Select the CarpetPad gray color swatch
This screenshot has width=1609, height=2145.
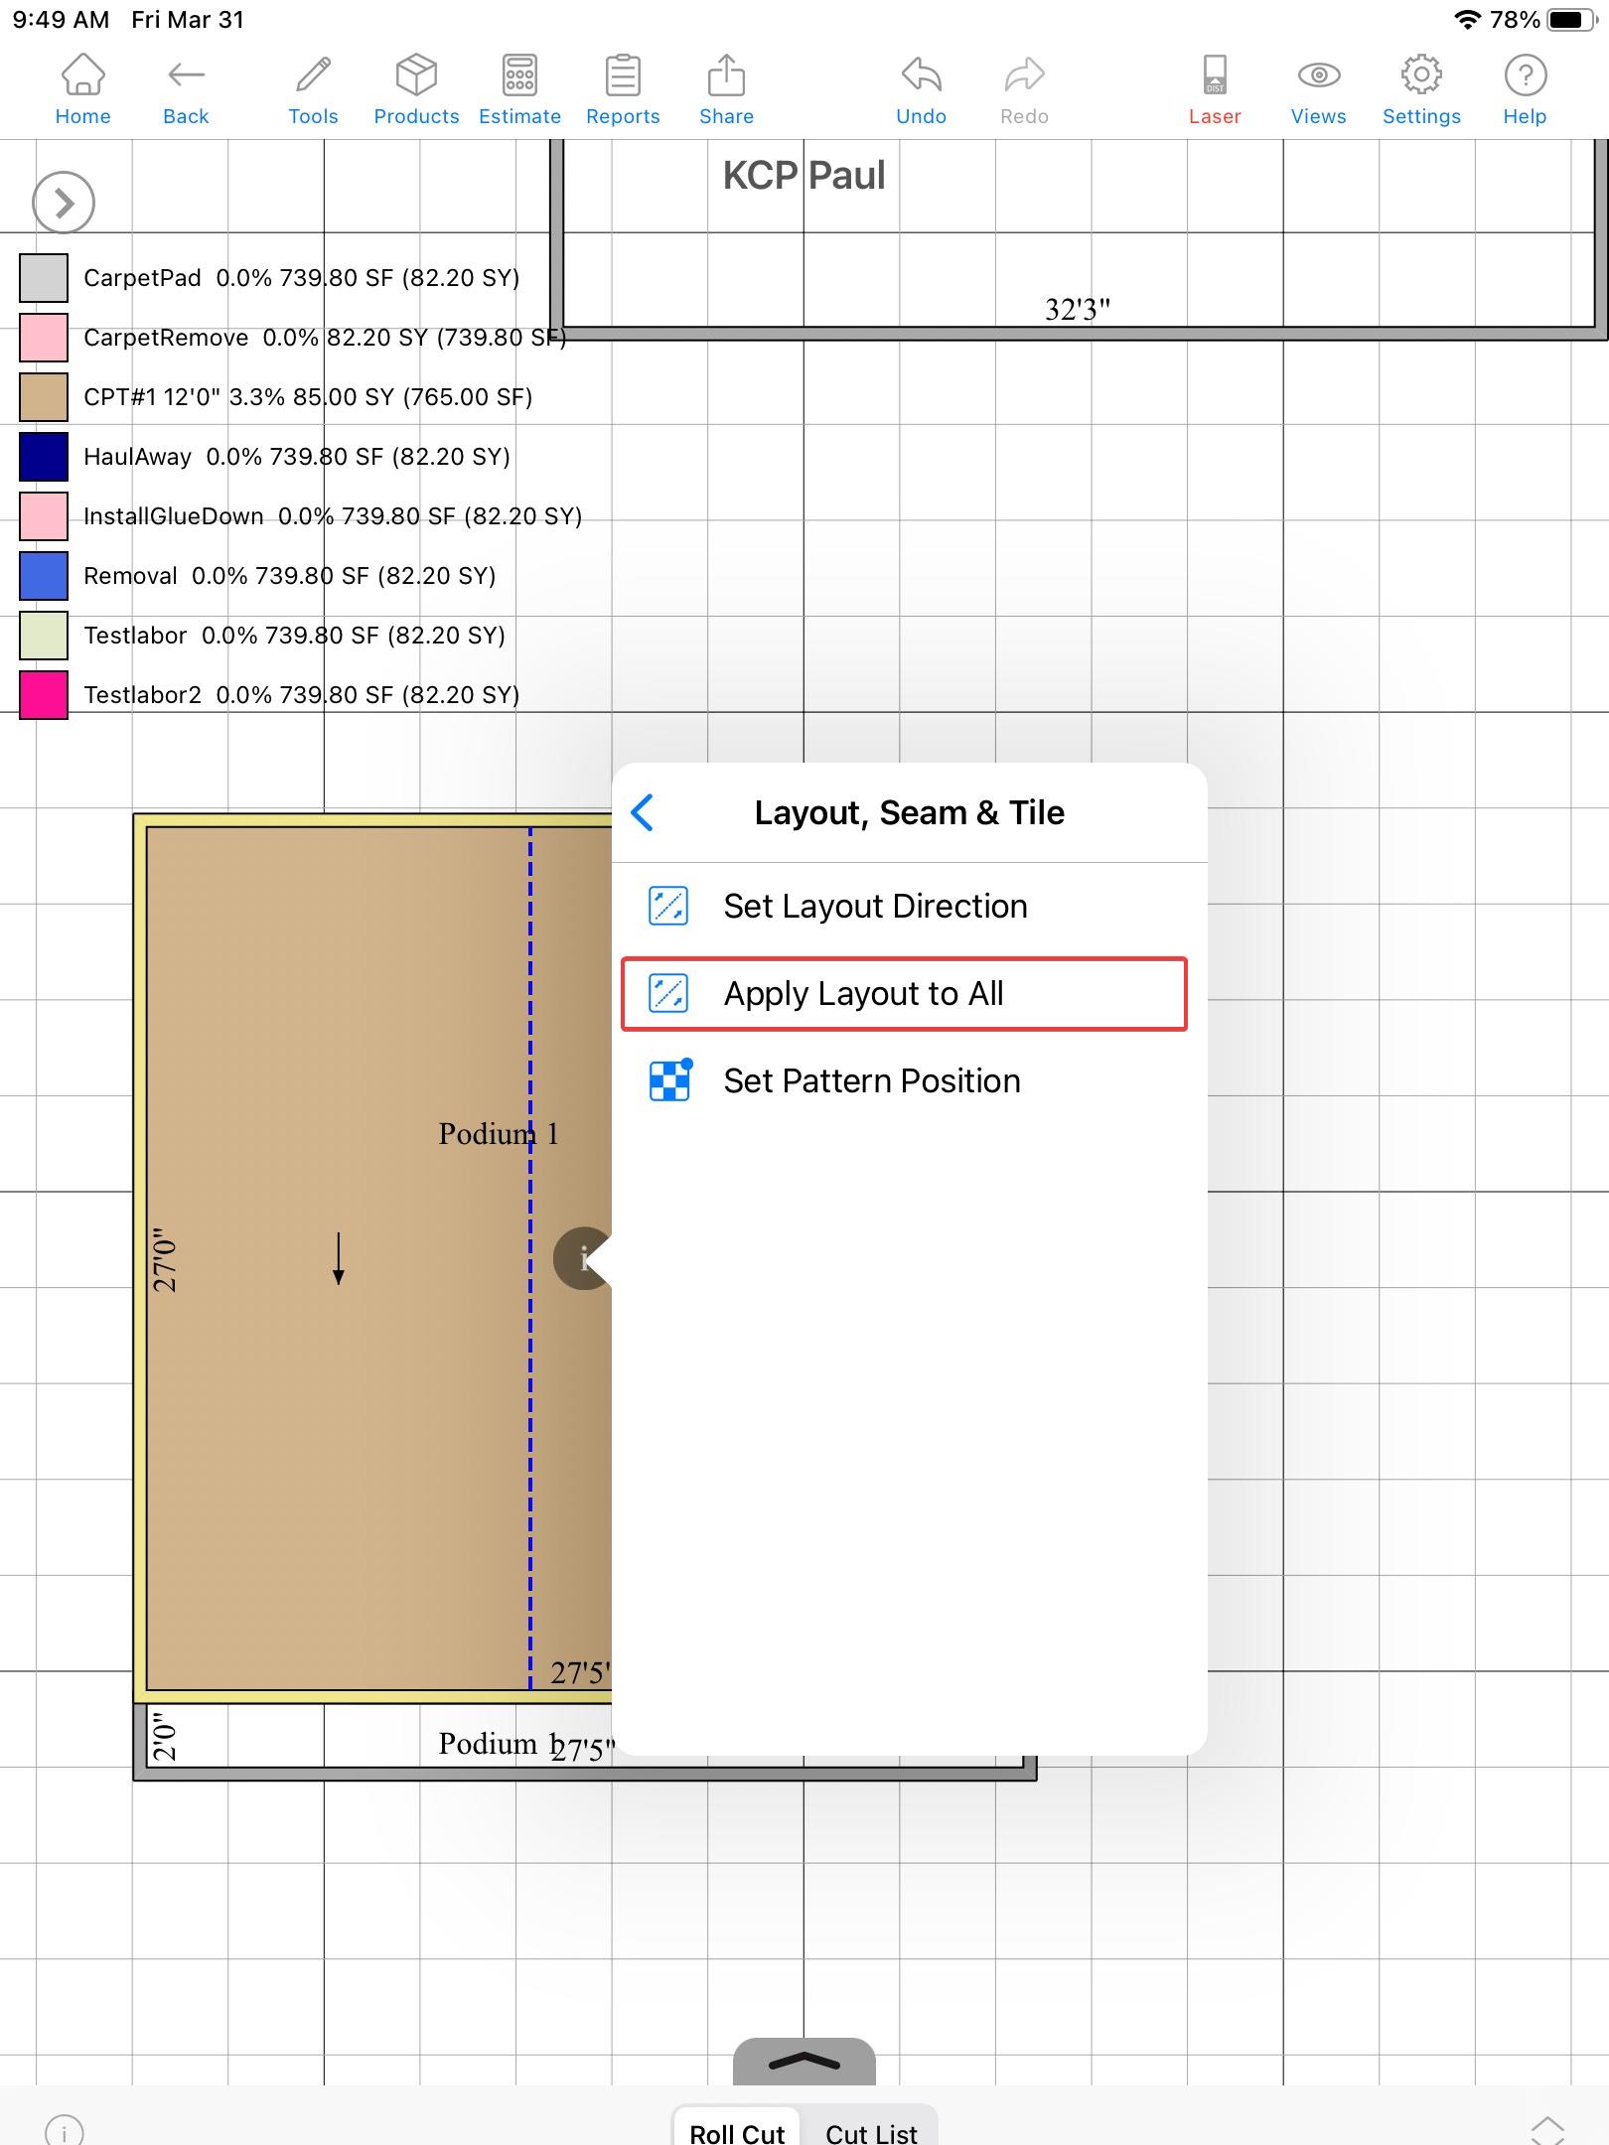pos(44,278)
